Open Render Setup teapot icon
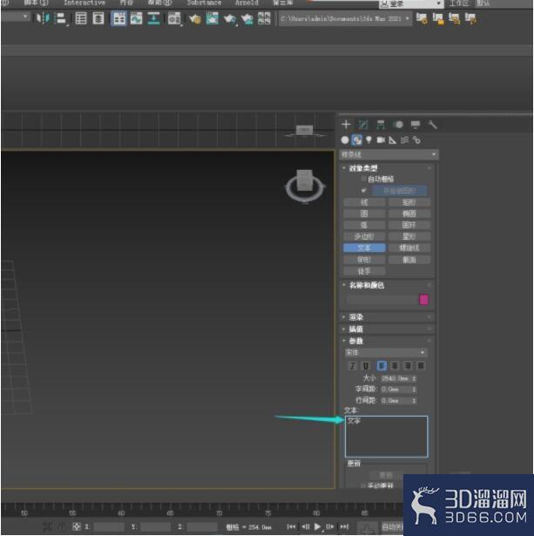The image size is (534, 536). point(195,18)
